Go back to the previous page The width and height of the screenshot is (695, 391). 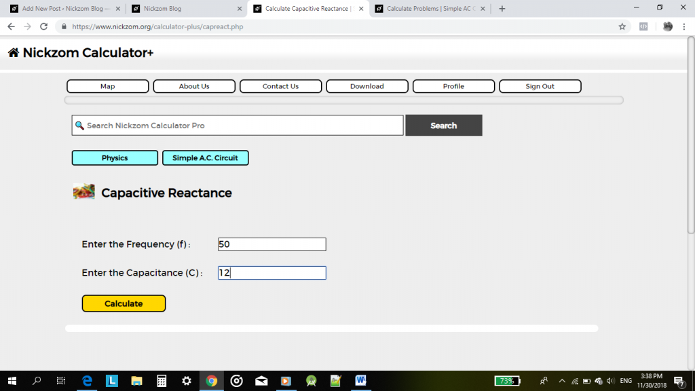(11, 26)
